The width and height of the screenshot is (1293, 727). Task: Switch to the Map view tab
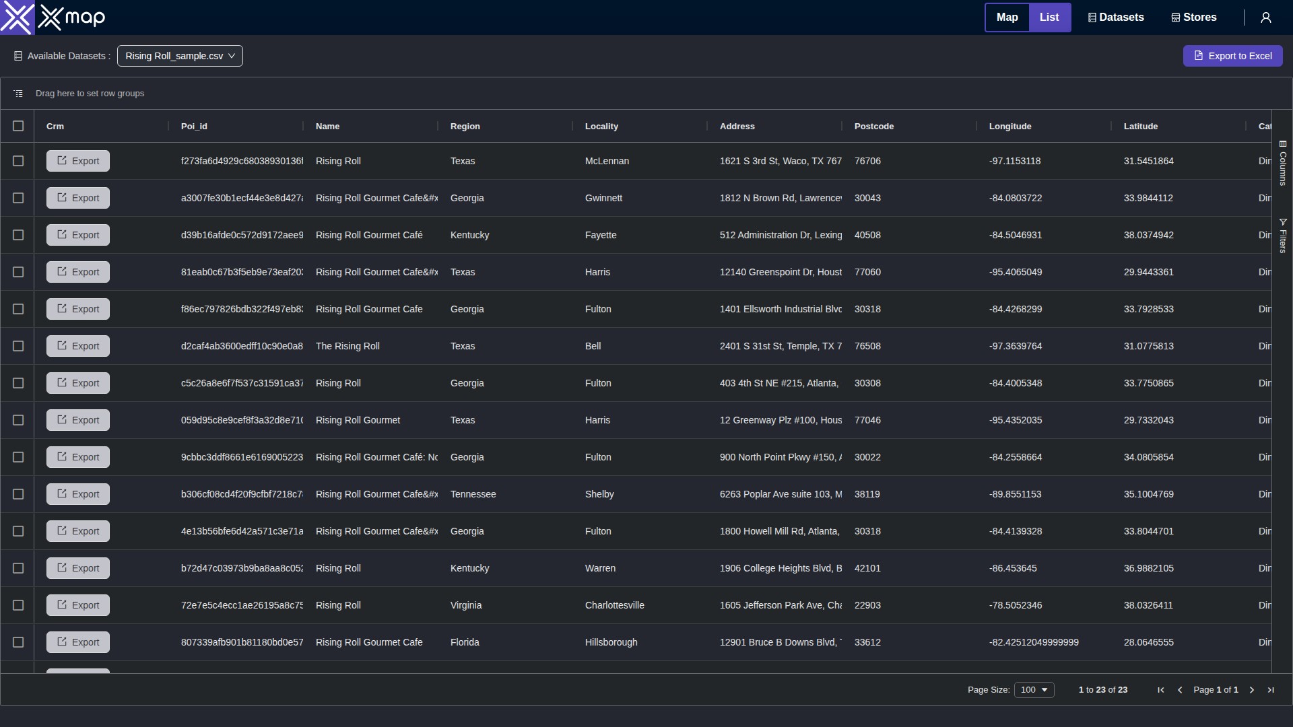pyautogui.click(x=1007, y=18)
